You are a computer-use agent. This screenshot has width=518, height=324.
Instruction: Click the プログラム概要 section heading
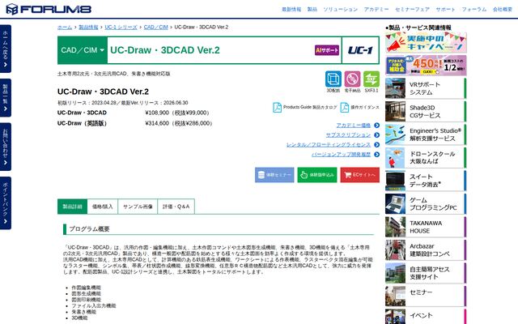pyautogui.click(x=89, y=228)
